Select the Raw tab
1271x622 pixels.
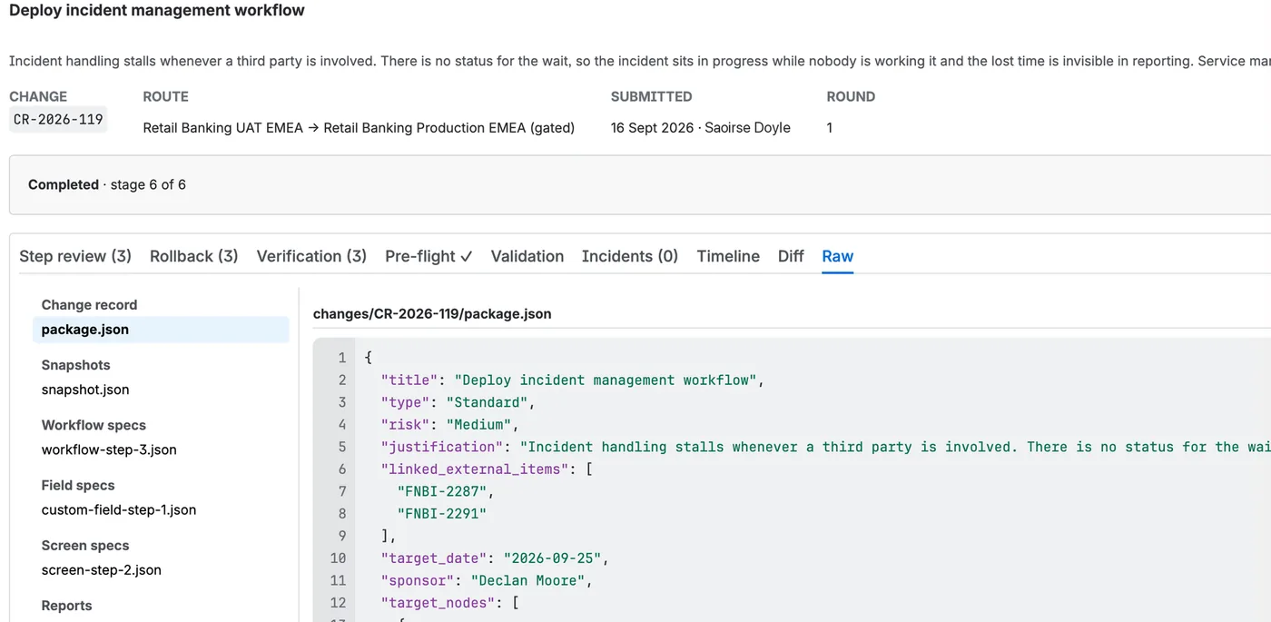(837, 256)
